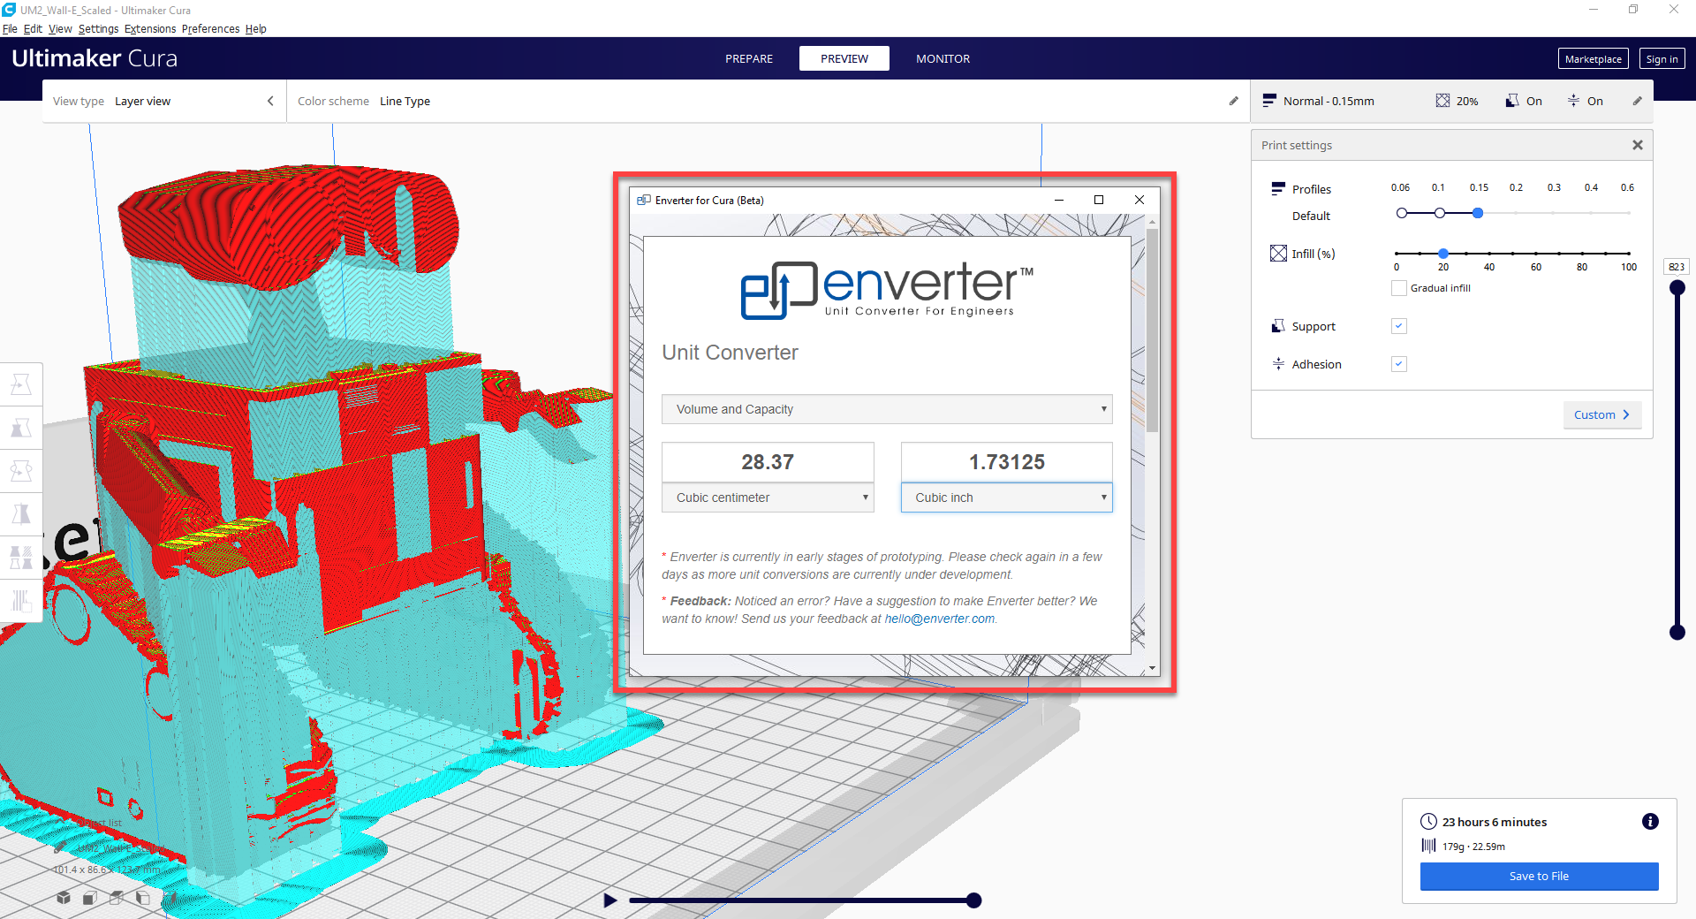Image resolution: width=1696 pixels, height=919 pixels.
Task: Click the Enverter window title icon
Action: tap(644, 201)
